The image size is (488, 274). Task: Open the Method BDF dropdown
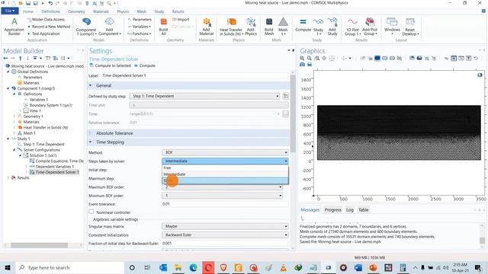point(225,152)
